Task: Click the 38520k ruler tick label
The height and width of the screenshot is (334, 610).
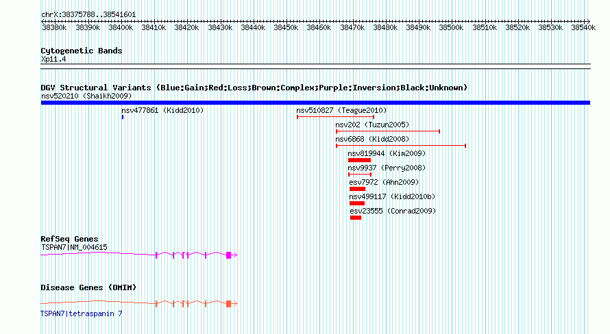Action: click(517, 27)
